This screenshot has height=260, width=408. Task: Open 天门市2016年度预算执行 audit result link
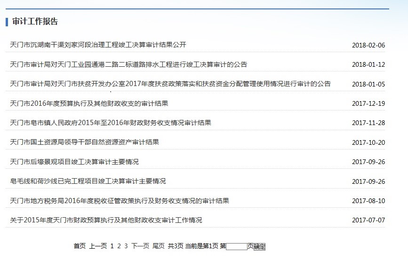point(89,103)
